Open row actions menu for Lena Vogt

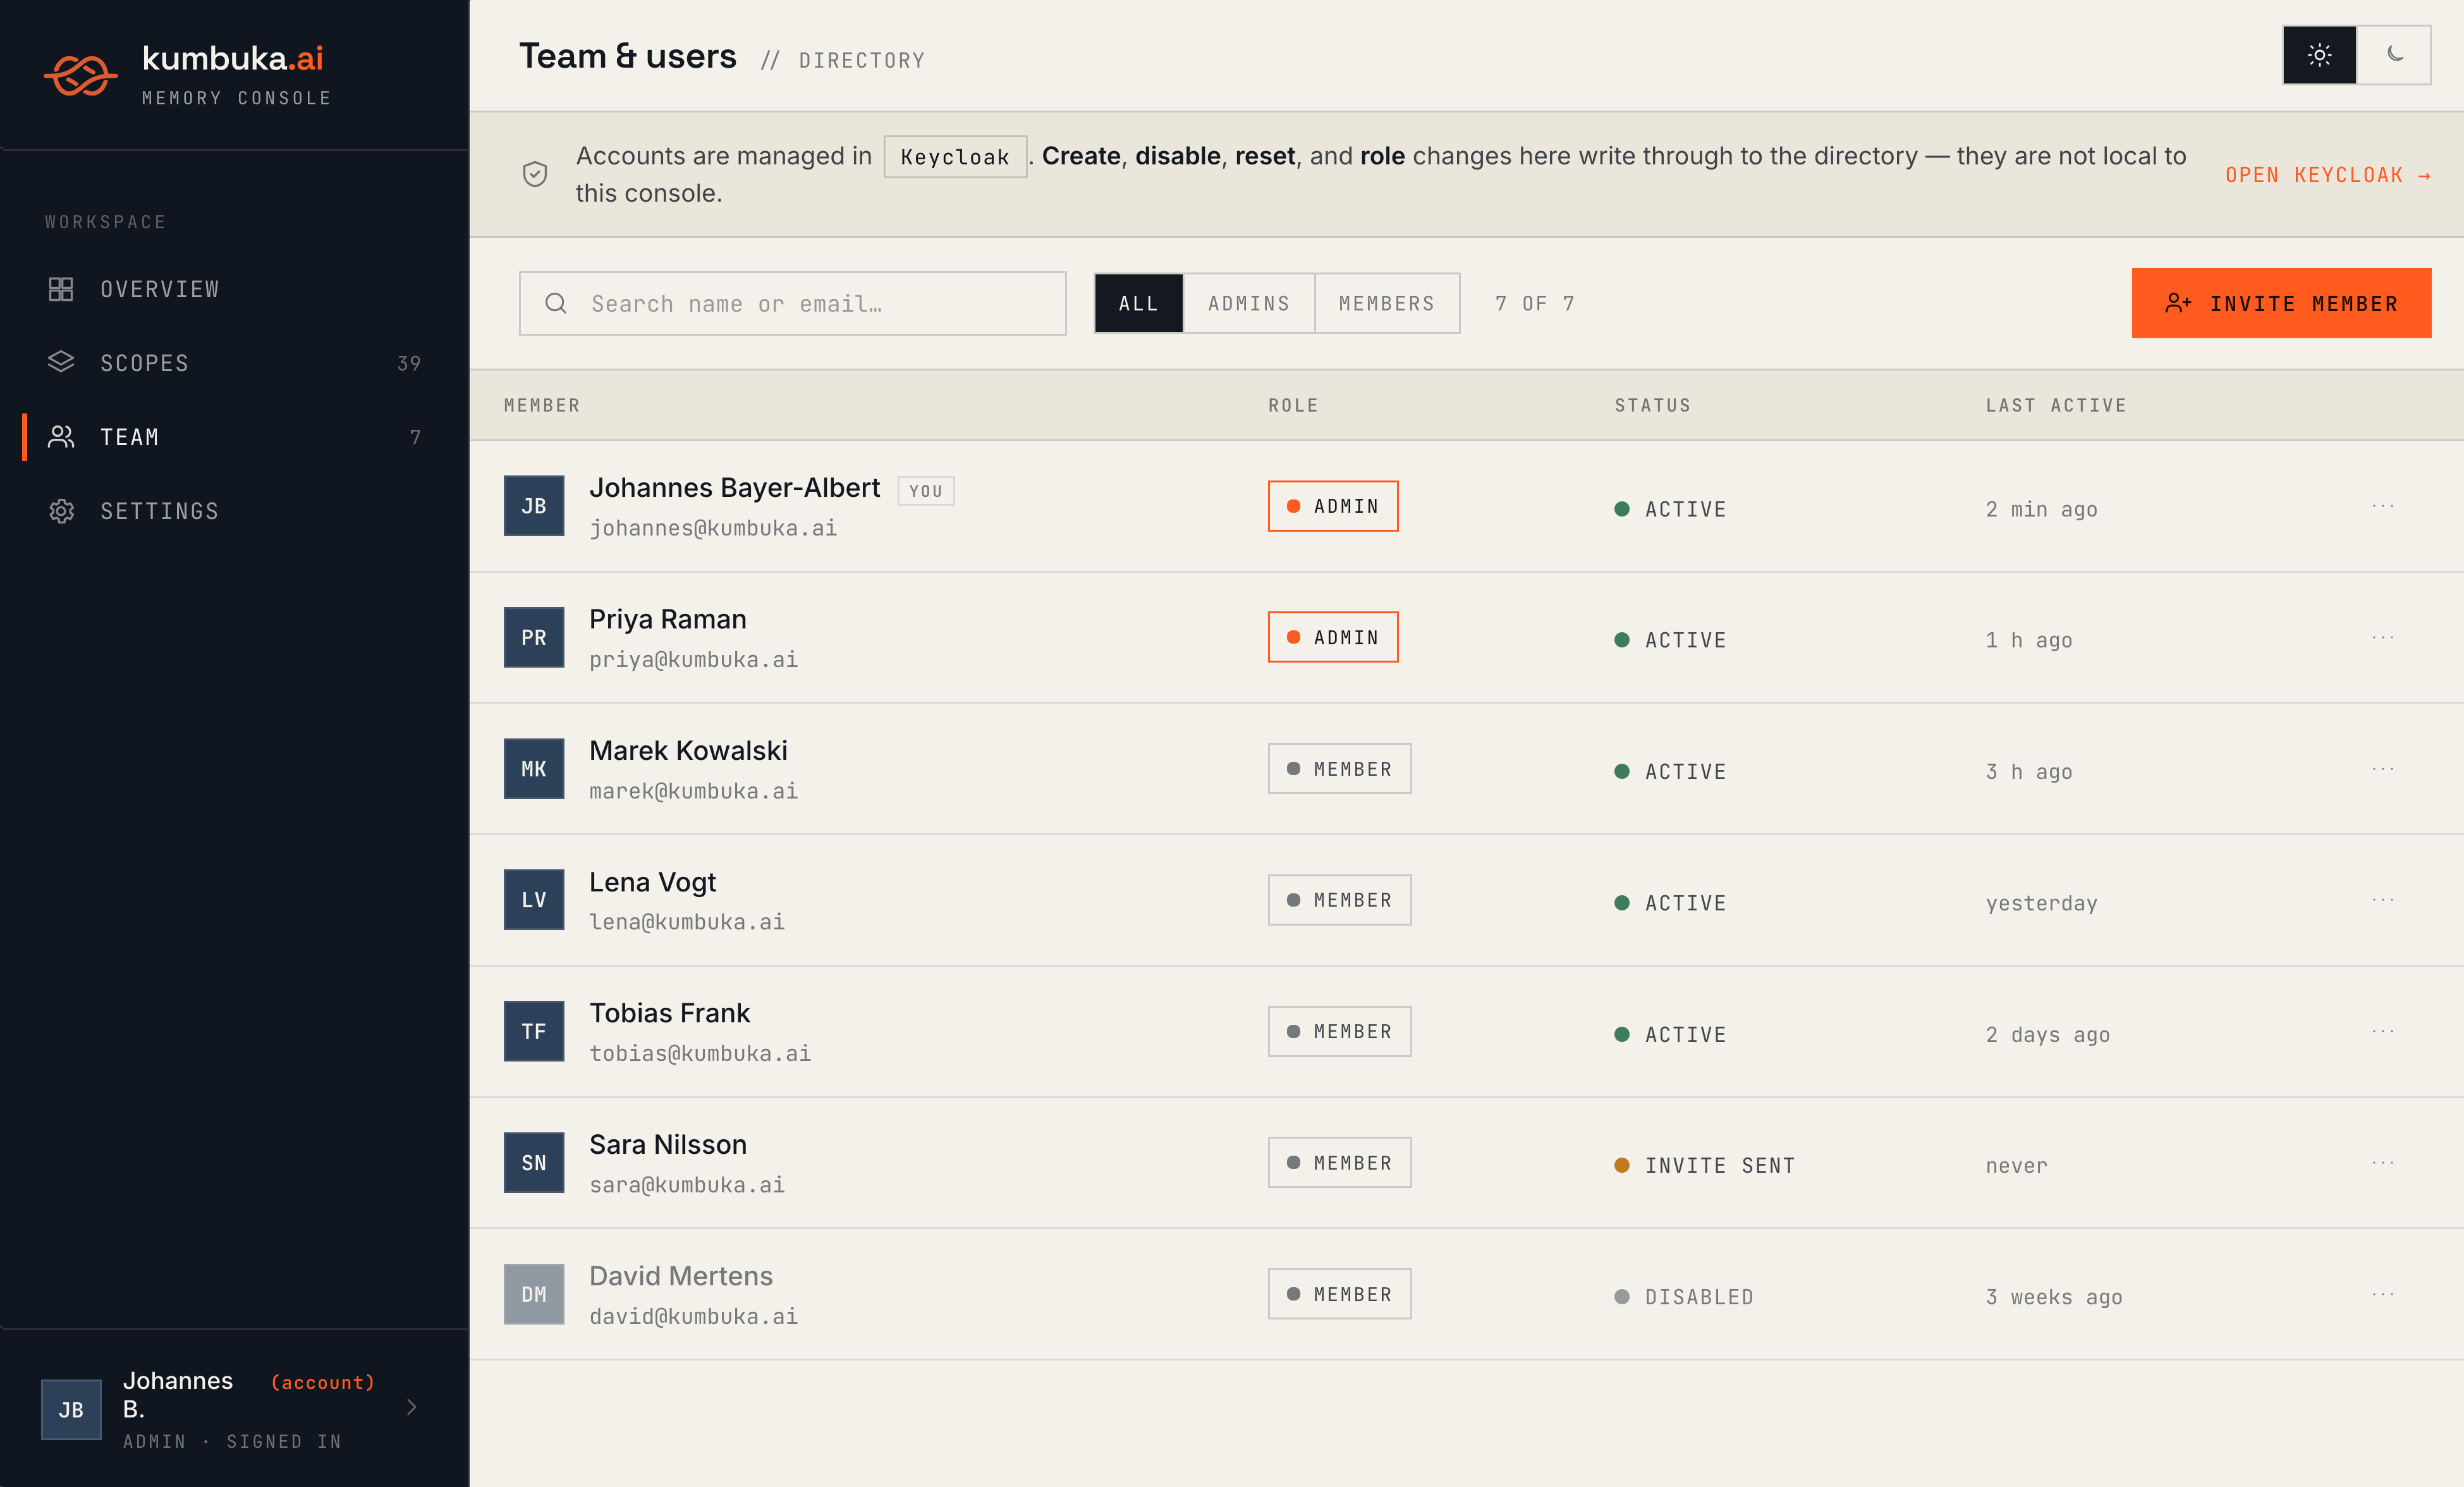tap(2383, 900)
